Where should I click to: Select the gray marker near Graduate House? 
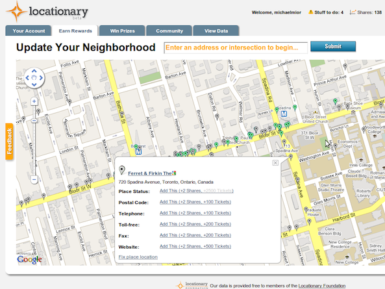(306, 210)
